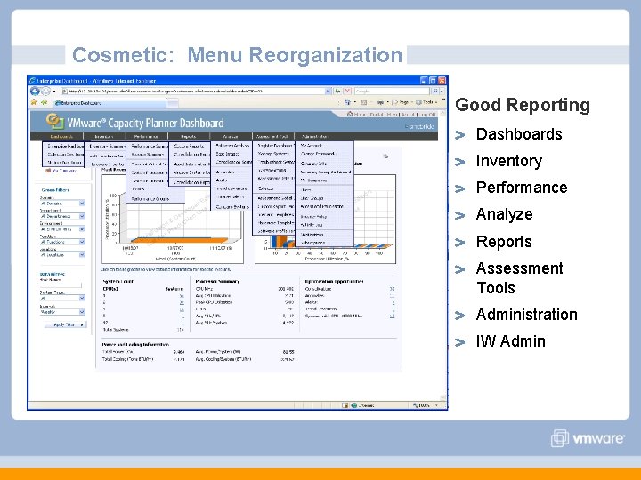Open the Reports menu
This screenshot has width=641, height=480.
click(x=189, y=136)
